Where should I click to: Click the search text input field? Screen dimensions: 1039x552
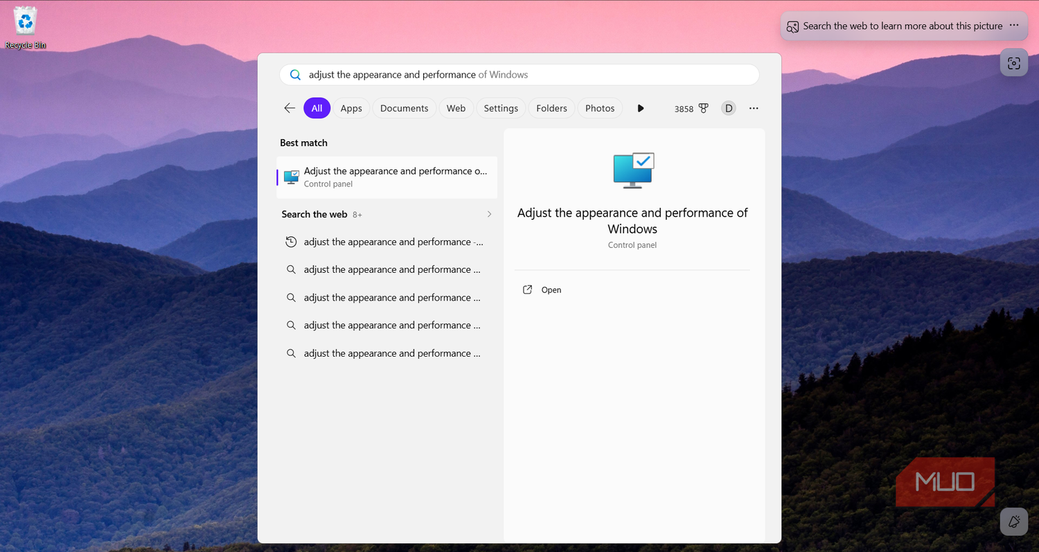click(519, 75)
